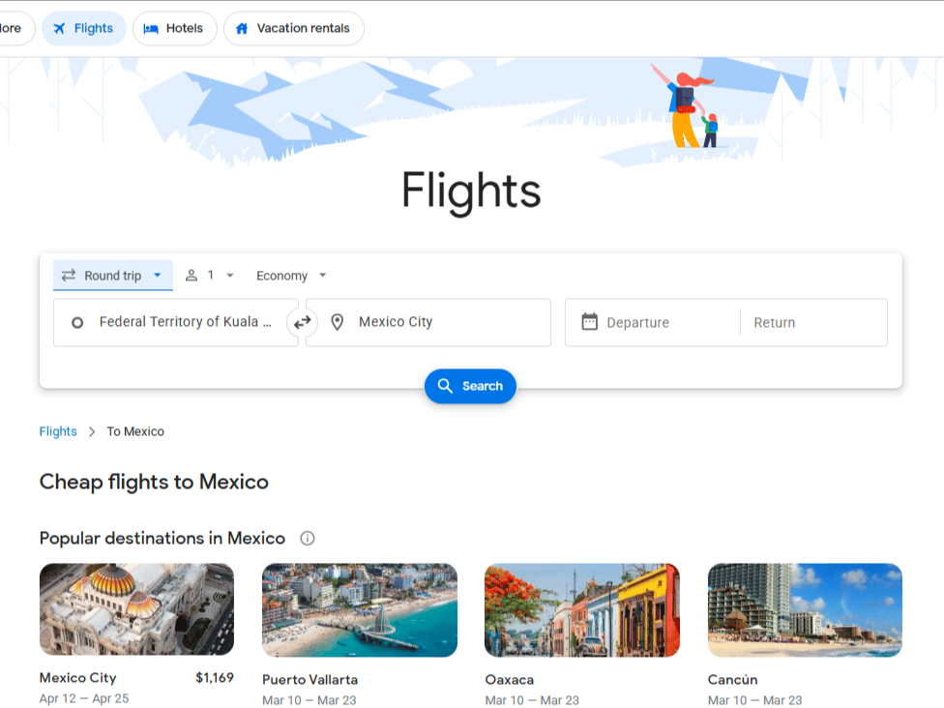The height and width of the screenshot is (708, 944).
Task: Open the Vacation rentals tab
Action: 294,28
